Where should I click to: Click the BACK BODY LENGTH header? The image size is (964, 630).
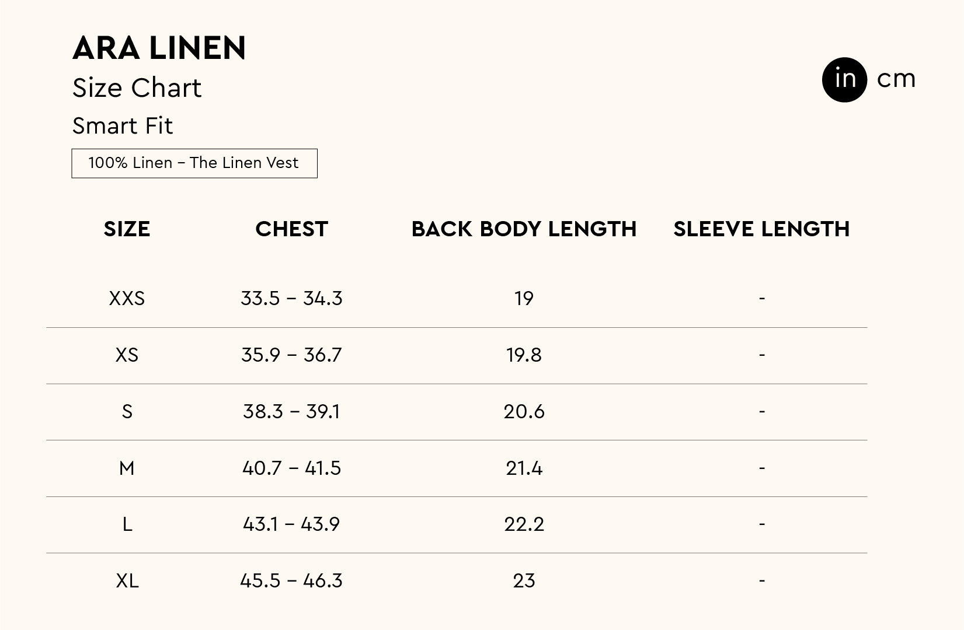(x=524, y=229)
